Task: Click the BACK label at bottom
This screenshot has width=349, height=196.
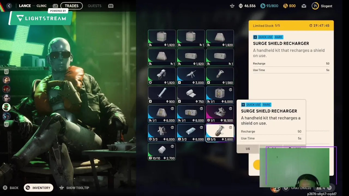Action: pos(14,188)
